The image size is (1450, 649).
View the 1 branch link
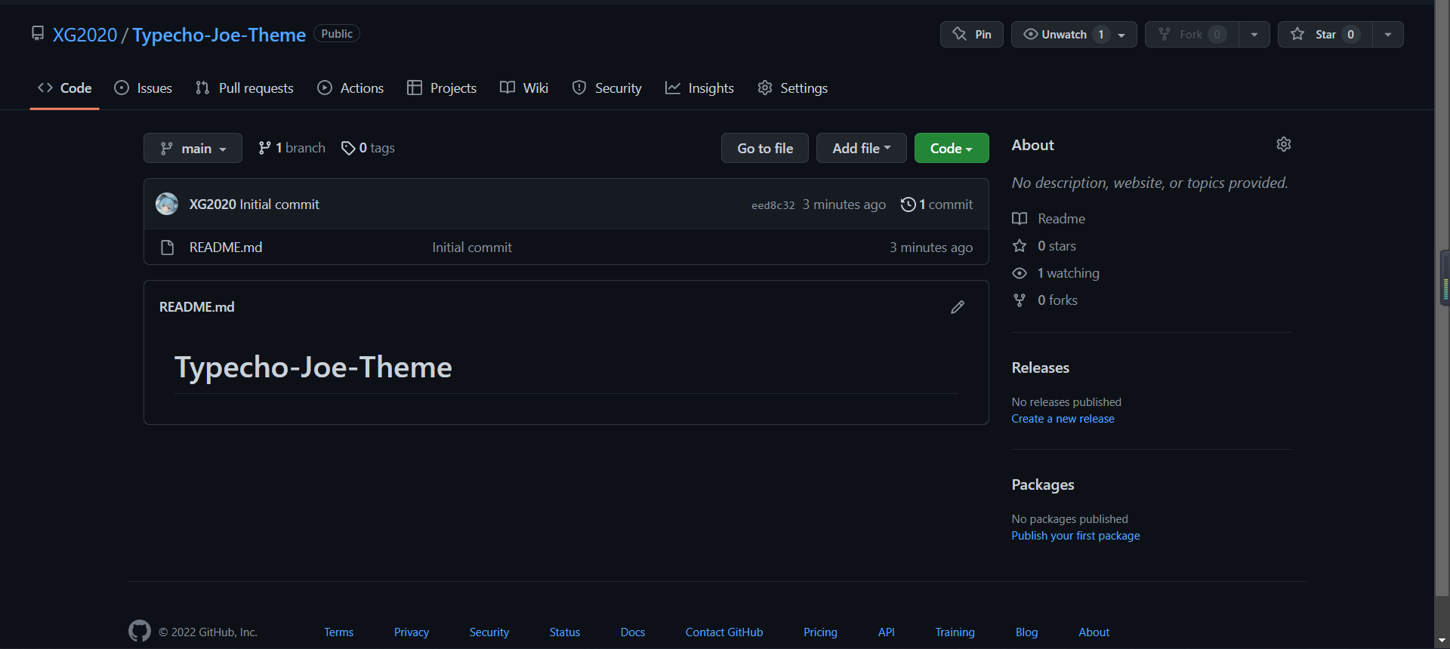pos(292,148)
